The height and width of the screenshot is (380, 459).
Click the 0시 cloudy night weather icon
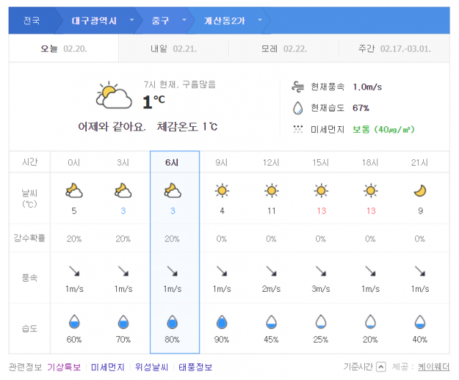74,191
